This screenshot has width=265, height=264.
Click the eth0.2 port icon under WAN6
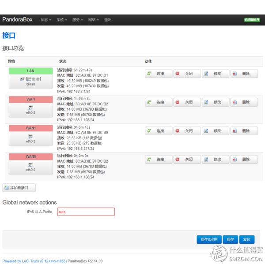coord(30,165)
